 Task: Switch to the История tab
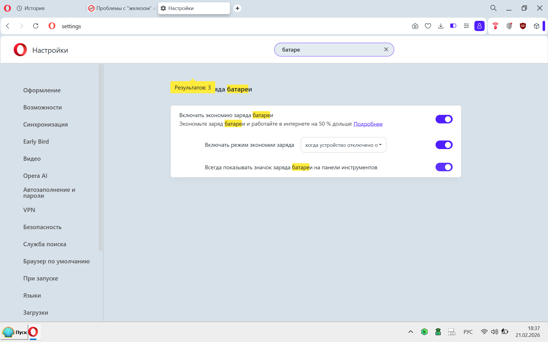point(34,8)
